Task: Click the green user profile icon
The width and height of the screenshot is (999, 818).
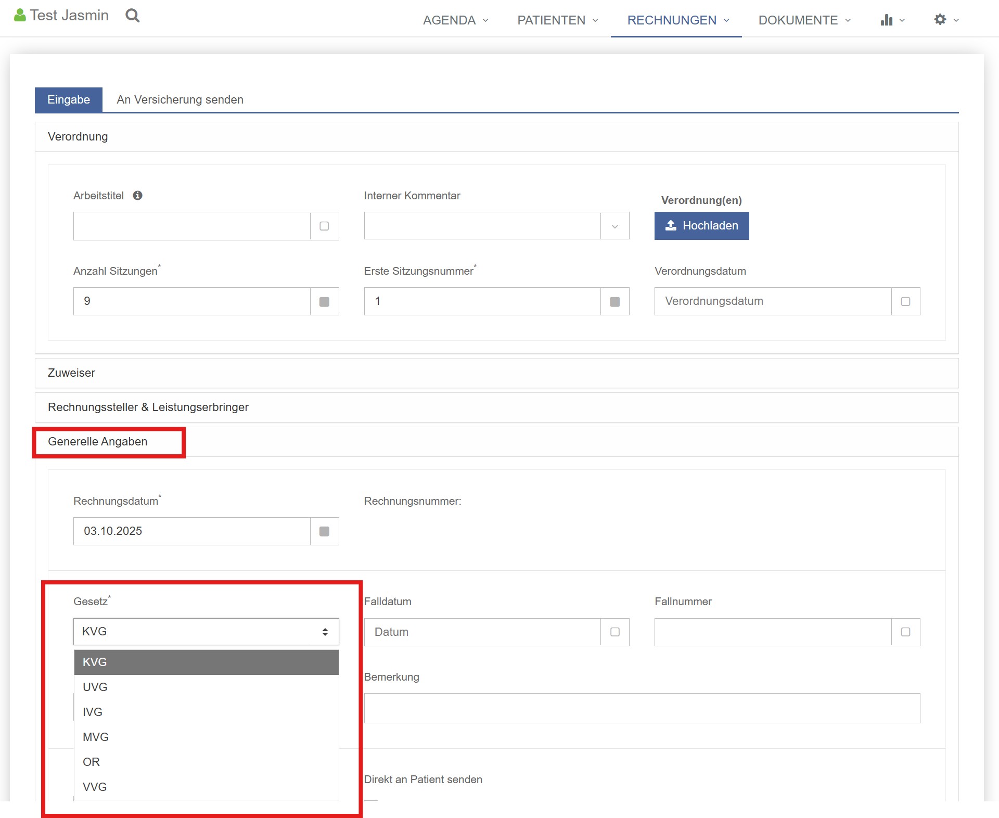Action: click(x=20, y=16)
